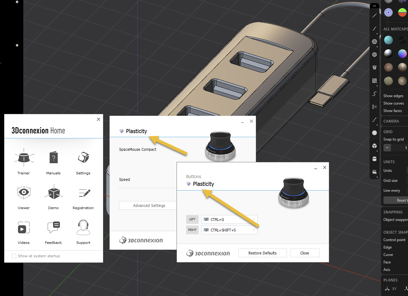Enable Edge under Object Snap options
Viewport: 408px width, 296px height.
[387, 247]
